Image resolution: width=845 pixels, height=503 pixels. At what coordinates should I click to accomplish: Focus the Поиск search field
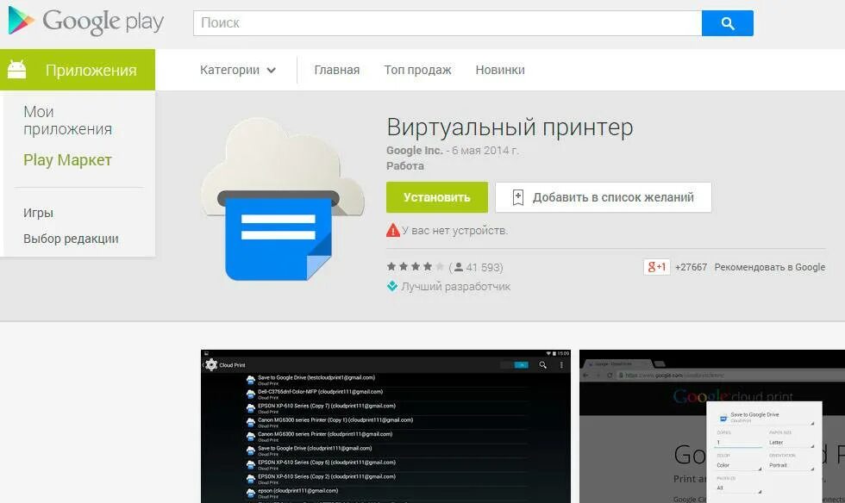[x=448, y=23]
